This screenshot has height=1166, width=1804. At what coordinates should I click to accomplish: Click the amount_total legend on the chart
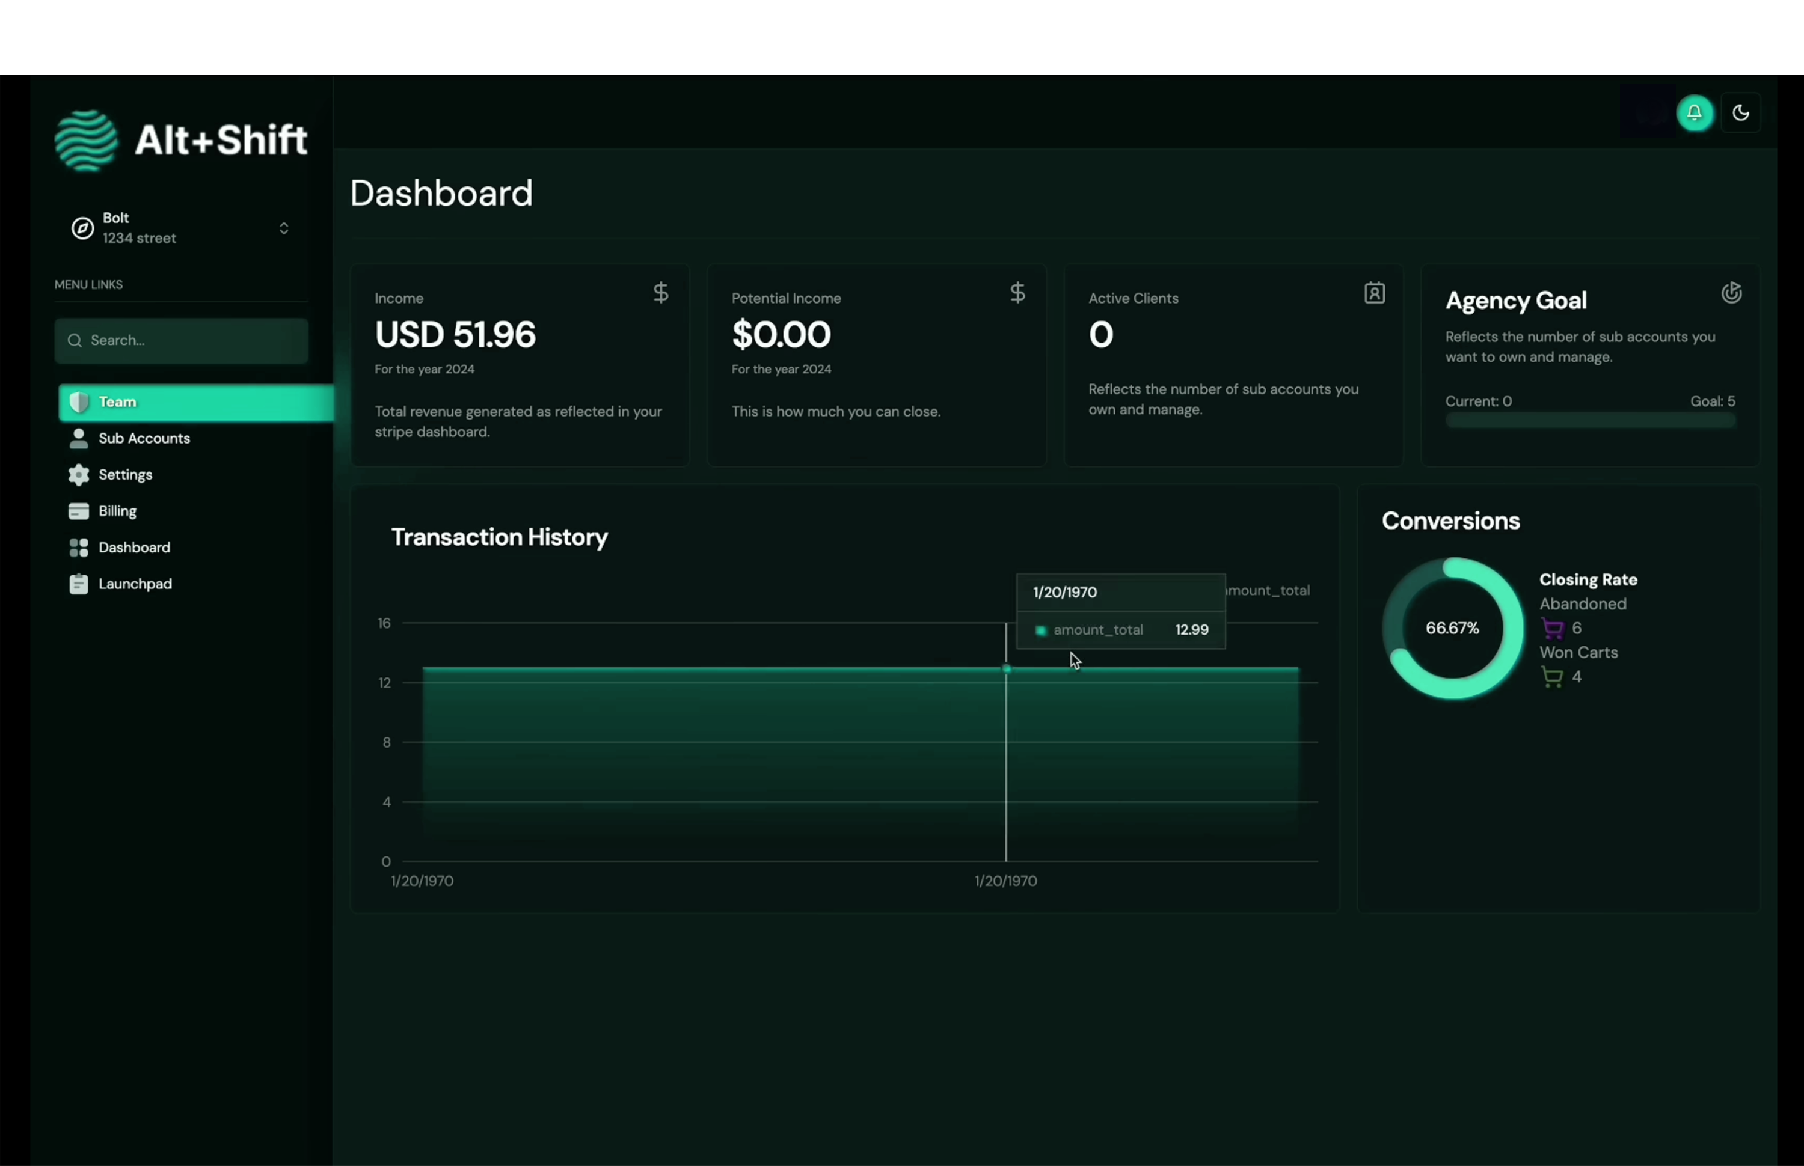[x=1268, y=591]
